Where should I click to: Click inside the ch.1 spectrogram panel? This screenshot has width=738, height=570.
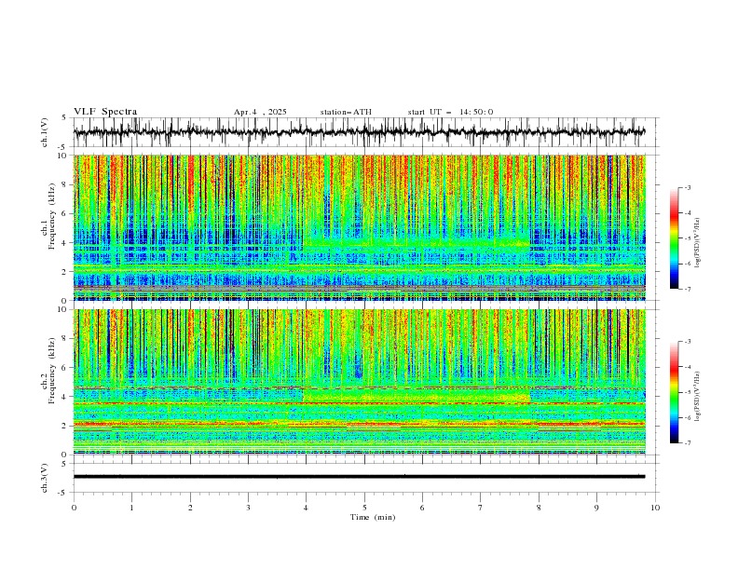pyautogui.click(x=360, y=227)
